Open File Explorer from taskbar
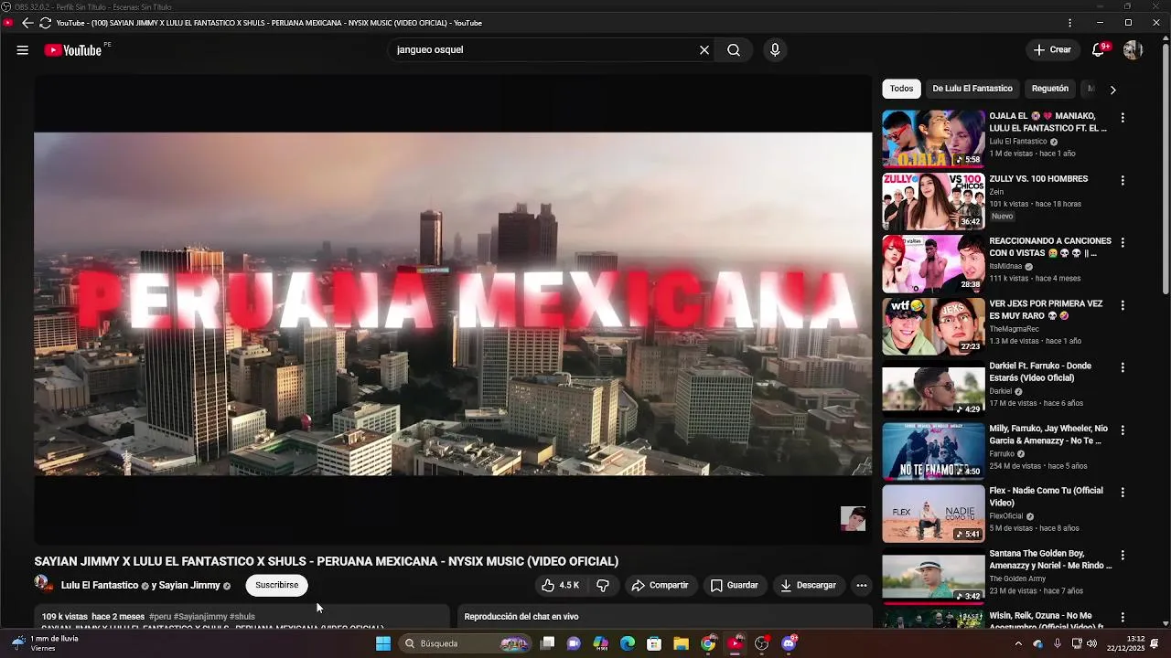Image resolution: width=1171 pixels, height=658 pixels. pos(681,643)
